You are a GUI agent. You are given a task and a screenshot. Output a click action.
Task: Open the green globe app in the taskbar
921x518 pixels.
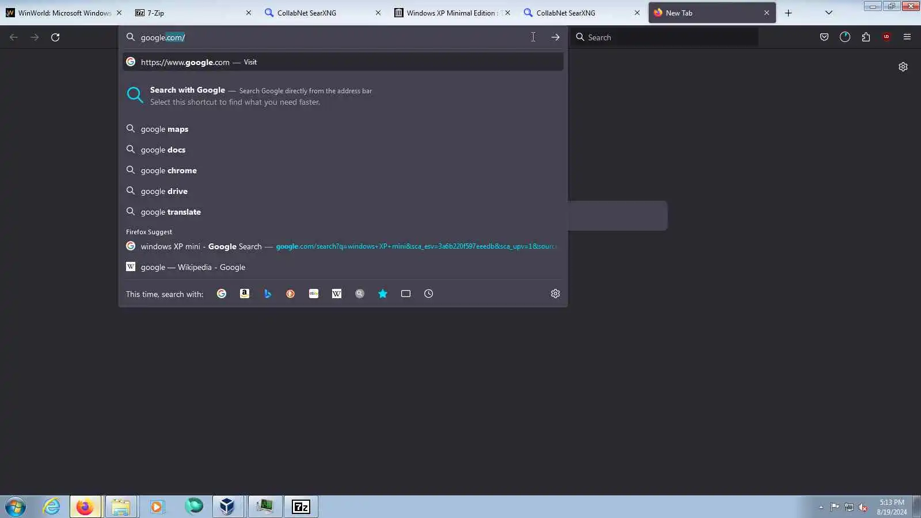click(x=194, y=506)
